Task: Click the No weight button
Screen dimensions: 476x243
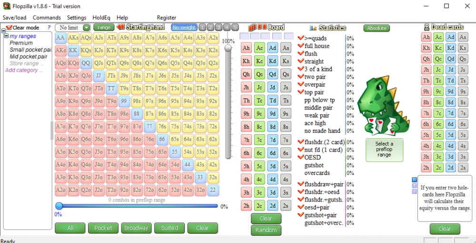Action: click(184, 27)
